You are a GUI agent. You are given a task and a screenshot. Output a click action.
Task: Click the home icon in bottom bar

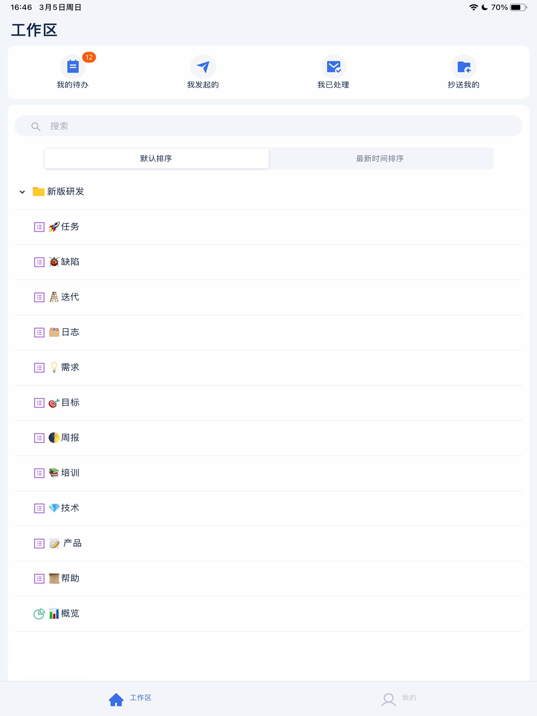[x=116, y=699]
